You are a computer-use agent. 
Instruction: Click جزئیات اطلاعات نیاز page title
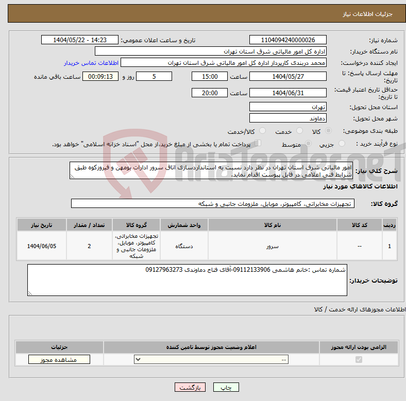coord(368,14)
